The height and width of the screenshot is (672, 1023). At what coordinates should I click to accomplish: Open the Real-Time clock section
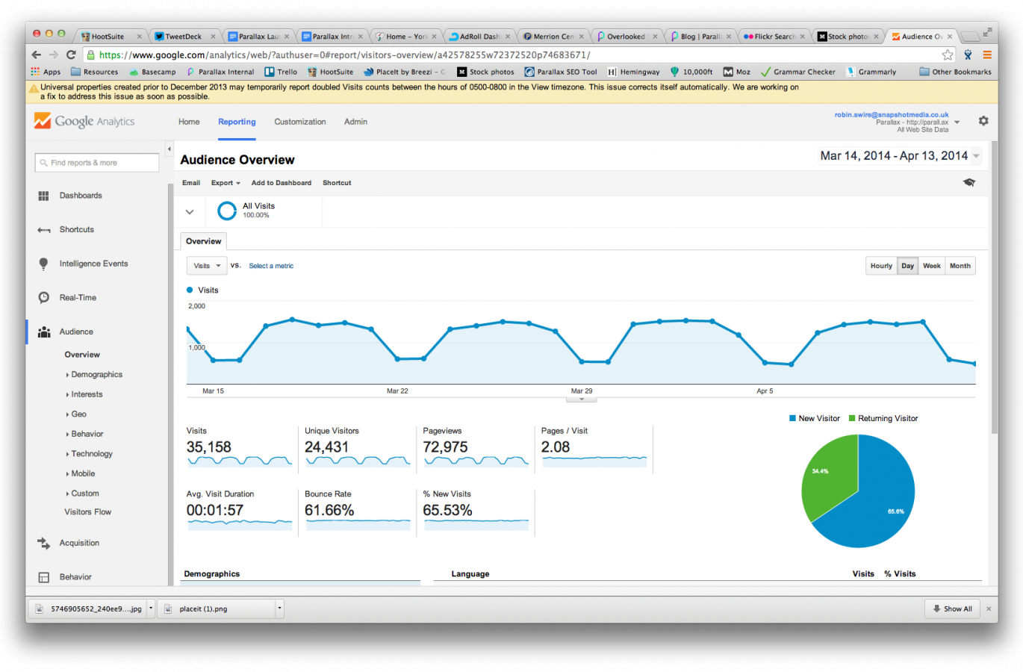click(78, 297)
